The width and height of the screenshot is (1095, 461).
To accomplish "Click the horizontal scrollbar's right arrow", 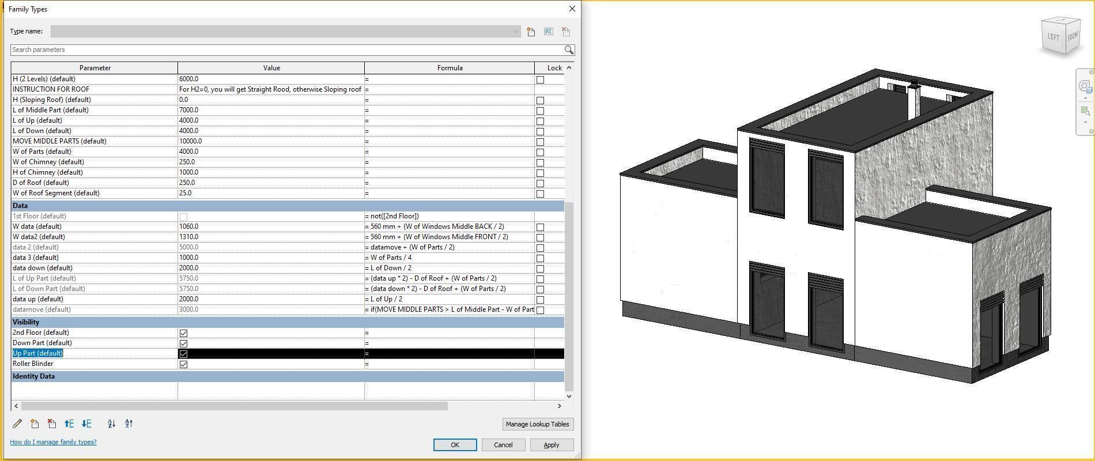I will tap(559, 406).
